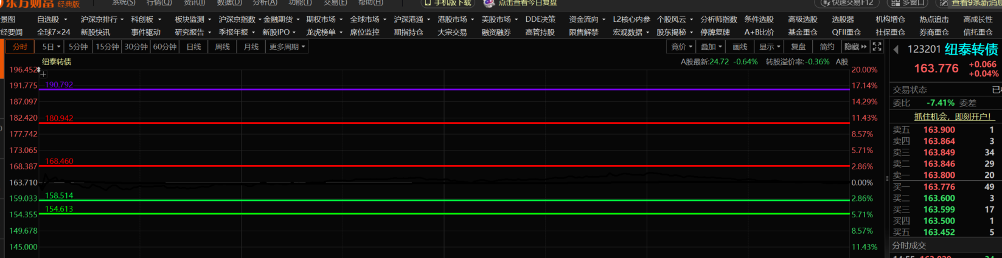Screen dimensions: 1002x258
Task: Open the 美股市场 US stocks menu
Action: (499, 19)
